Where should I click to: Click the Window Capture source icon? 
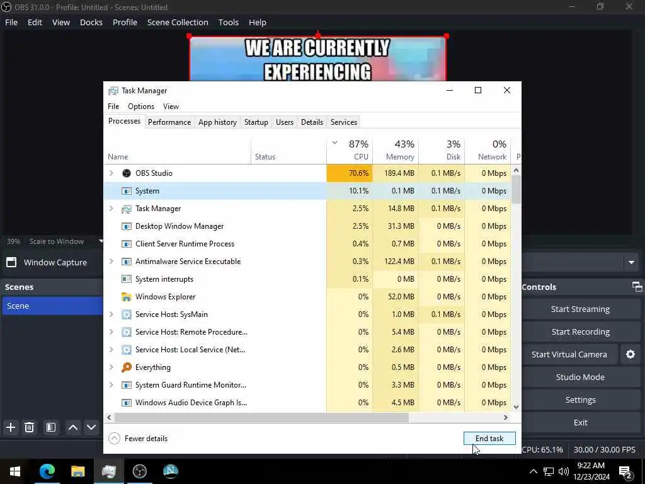tap(11, 262)
